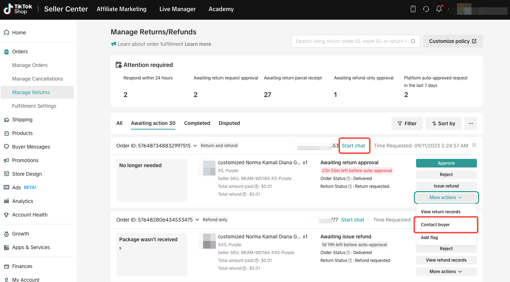Approve the first return request

[446, 163]
